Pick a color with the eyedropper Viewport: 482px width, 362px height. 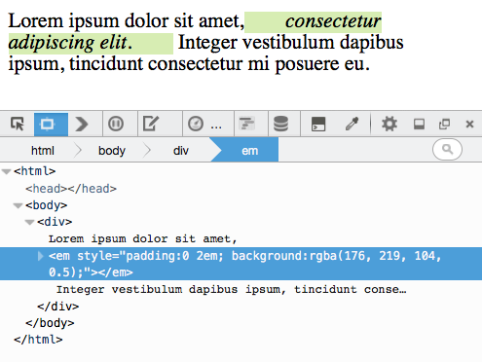pyautogui.click(x=352, y=124)
